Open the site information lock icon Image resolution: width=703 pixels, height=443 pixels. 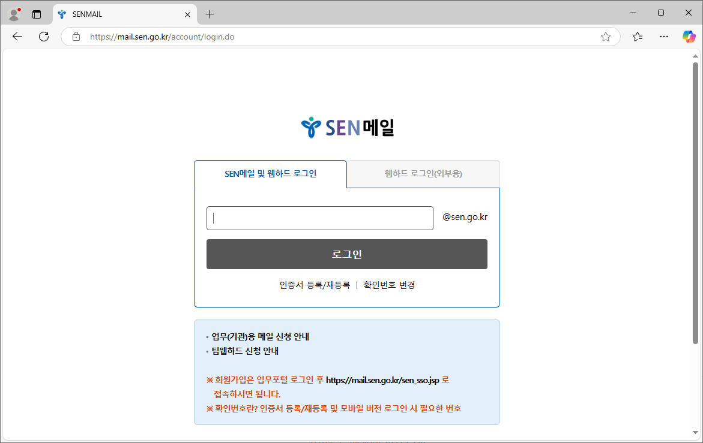(76, 37)
